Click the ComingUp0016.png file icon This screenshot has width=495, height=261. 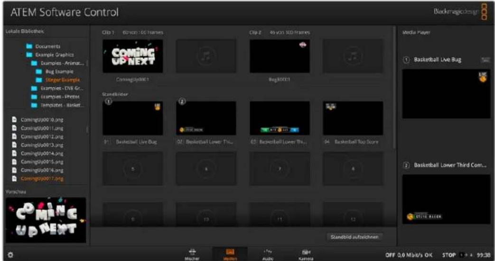[14, 170]
